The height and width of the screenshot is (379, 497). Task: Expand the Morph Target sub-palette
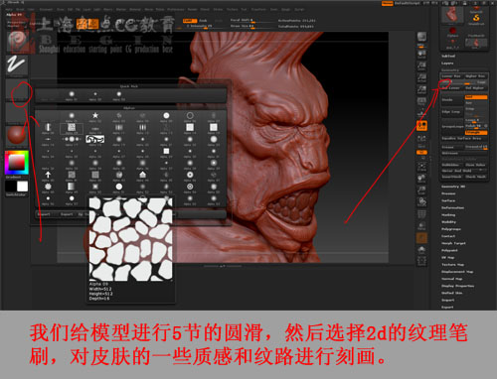click(x=453, y=243)
